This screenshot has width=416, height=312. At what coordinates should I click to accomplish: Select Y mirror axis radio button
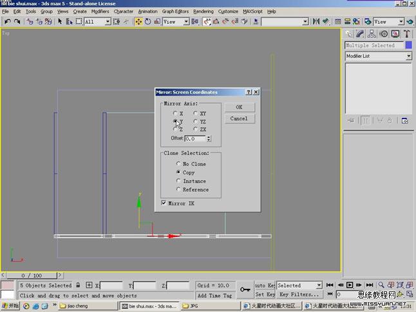175,122
